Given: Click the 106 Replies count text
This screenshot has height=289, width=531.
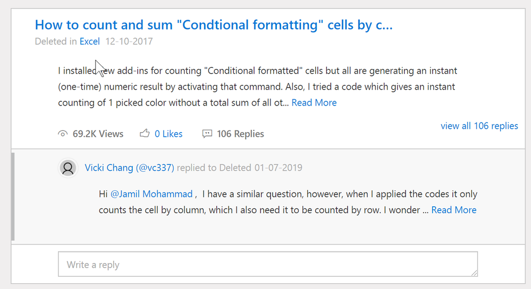Looking at the screenshot, I should [240, 134].
